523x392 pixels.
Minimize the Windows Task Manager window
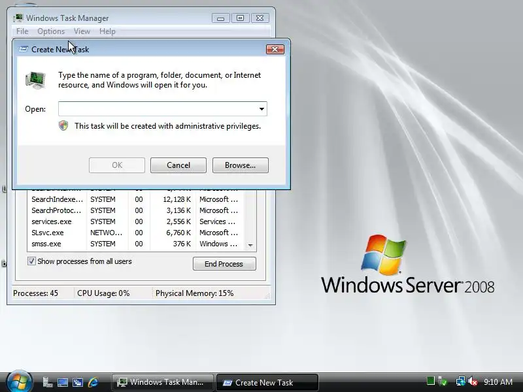[221, 18]
